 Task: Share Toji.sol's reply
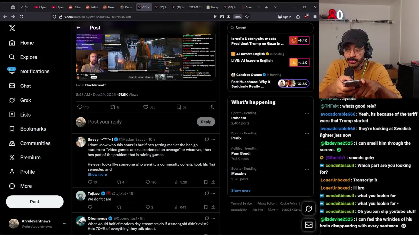pyautogui.click(x=213, y=207)
